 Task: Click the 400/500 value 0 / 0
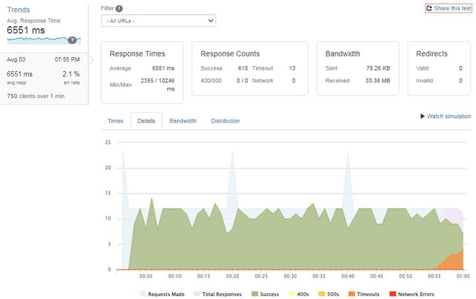pos(242,81)
